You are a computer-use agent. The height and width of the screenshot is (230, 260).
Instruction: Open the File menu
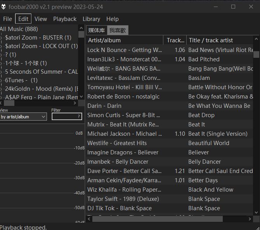pos(7,19)
